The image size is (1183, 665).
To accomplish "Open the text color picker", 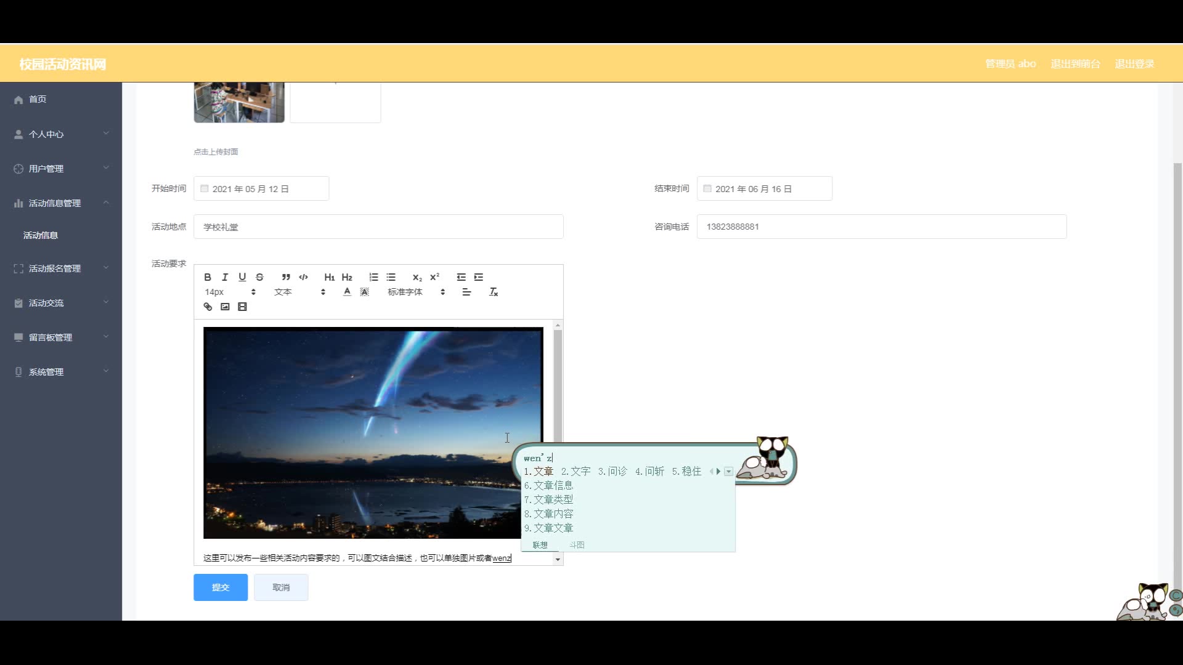I will point(347,292).
